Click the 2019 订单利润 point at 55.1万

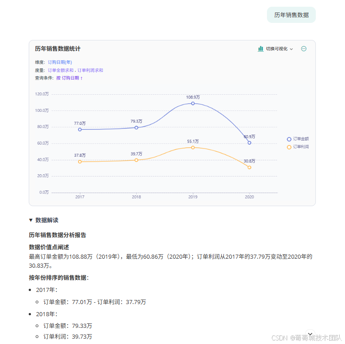tap(193, 148)
